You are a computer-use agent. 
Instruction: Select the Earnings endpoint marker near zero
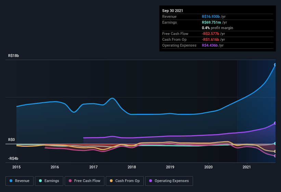(x=275, y=144)
